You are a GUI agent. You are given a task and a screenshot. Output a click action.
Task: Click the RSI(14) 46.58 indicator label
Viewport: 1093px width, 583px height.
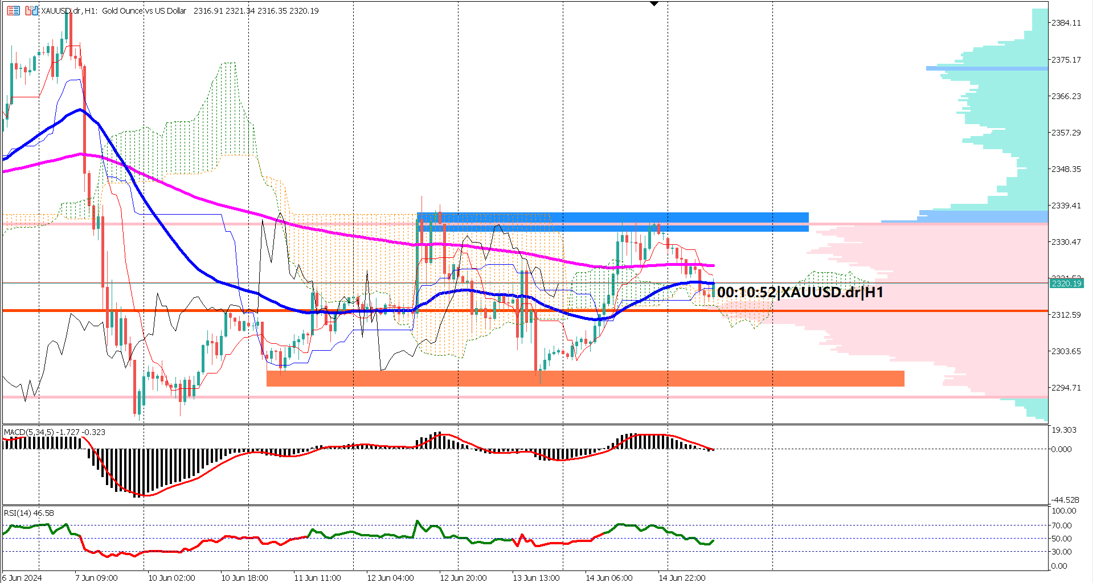tap(27, 513)
